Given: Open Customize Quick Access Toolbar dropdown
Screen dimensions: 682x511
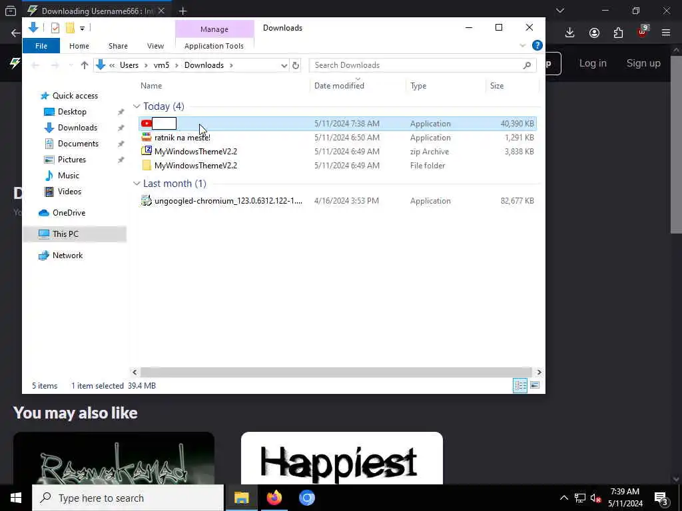Looking at the screenshot, I should coord(82,28).
